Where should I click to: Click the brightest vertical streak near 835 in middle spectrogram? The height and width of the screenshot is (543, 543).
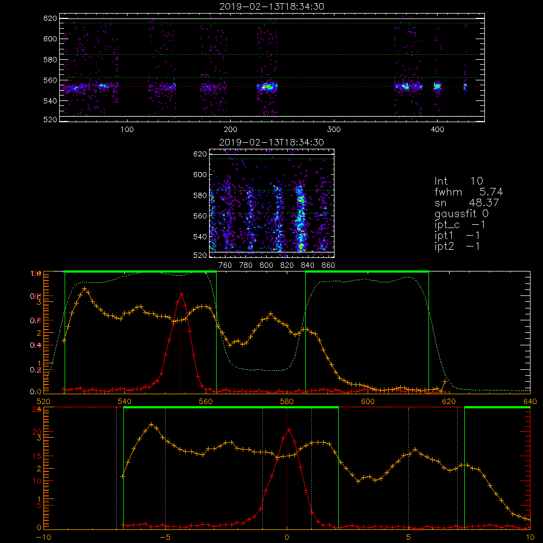pos(301,218)
